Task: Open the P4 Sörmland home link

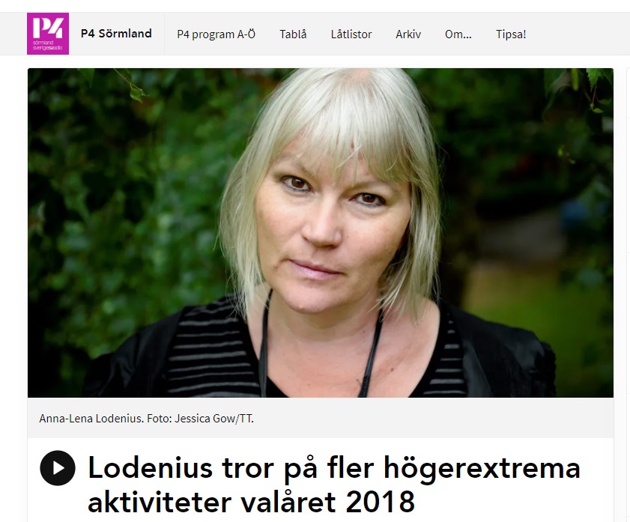Action: tap(116, 34)
